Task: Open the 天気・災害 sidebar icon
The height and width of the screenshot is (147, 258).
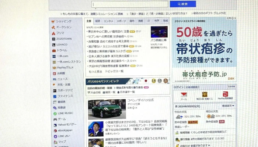Action: point(54,85)
